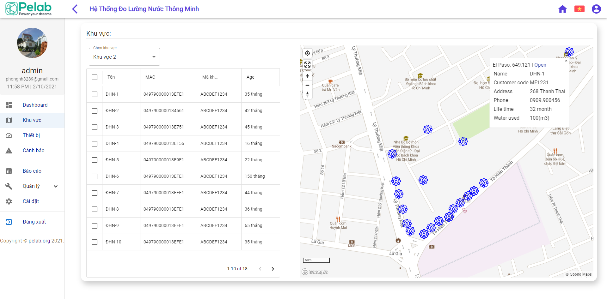The image size is (607, 299).
Task: Switch language using Vietnam flag icon
Action: click(579, 9)
